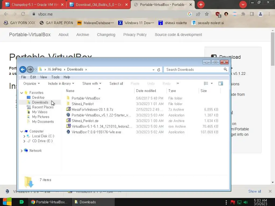Select the Shimeji_Peridot folder

[x=83, y=104]
